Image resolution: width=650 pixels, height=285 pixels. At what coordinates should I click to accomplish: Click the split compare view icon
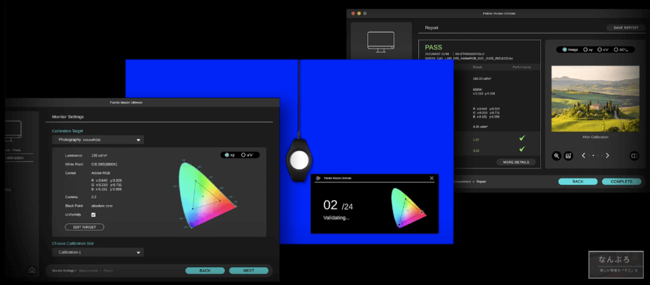pyautogui.click(x=633, y=156)
